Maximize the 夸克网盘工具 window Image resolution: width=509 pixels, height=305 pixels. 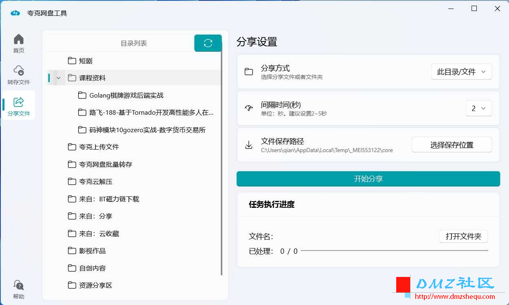(474, 9)
